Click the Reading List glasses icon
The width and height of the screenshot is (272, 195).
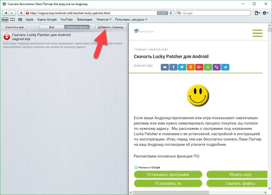(5, 20)
